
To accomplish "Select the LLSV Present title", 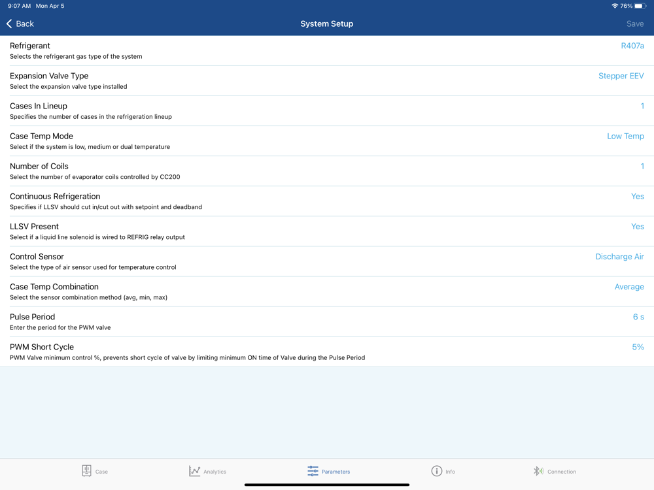I will (x=34, y=226).
